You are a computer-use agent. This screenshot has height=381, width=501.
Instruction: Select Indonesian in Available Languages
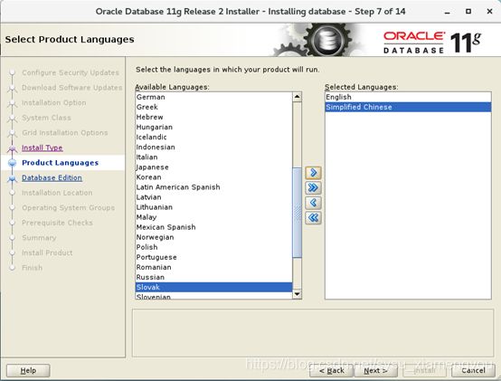213,147
